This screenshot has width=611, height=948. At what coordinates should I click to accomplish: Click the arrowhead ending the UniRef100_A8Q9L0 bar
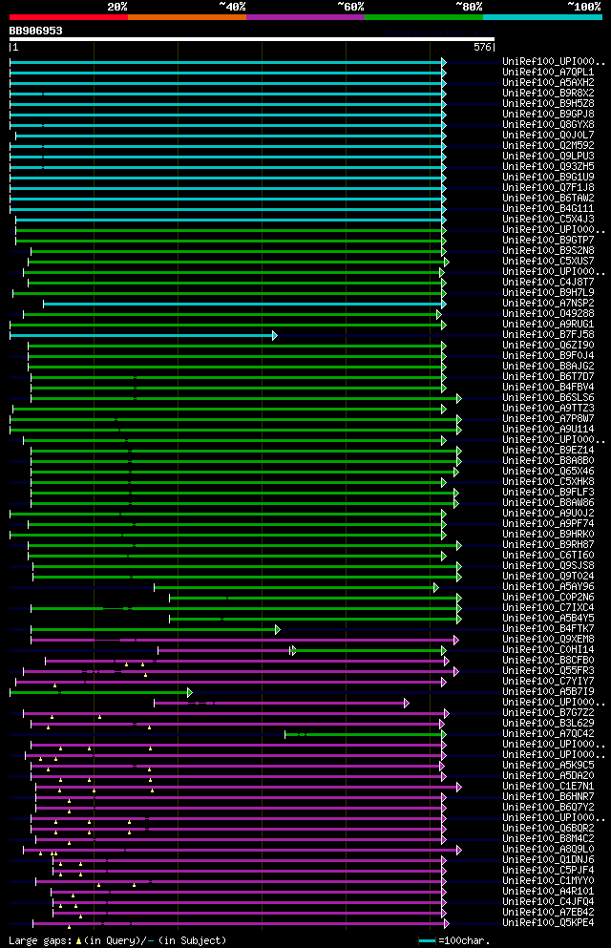[x=459, y=850]
